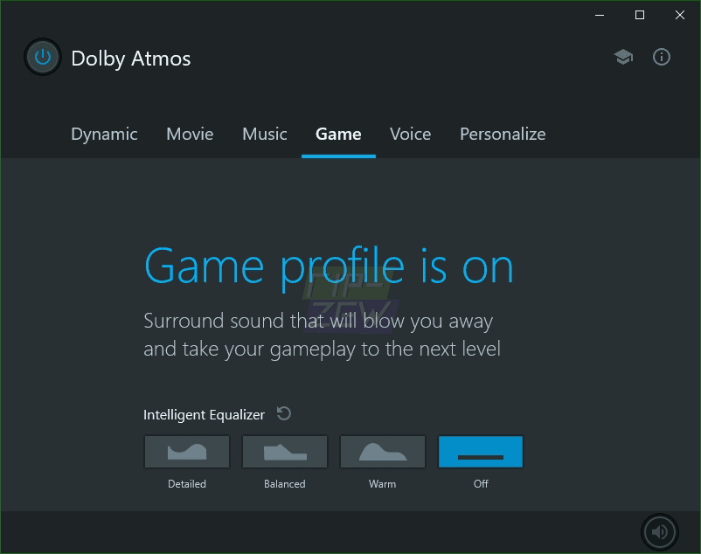The image size is (701, 554).
Task: Turn the Intelligent Equalizer Off
Action: tap(480, 451)
